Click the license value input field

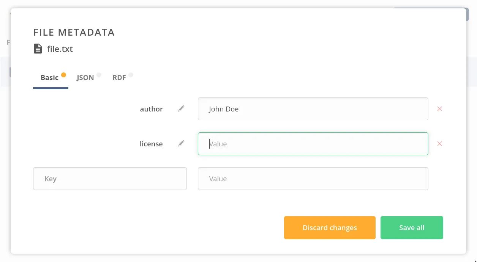(313, 144)
